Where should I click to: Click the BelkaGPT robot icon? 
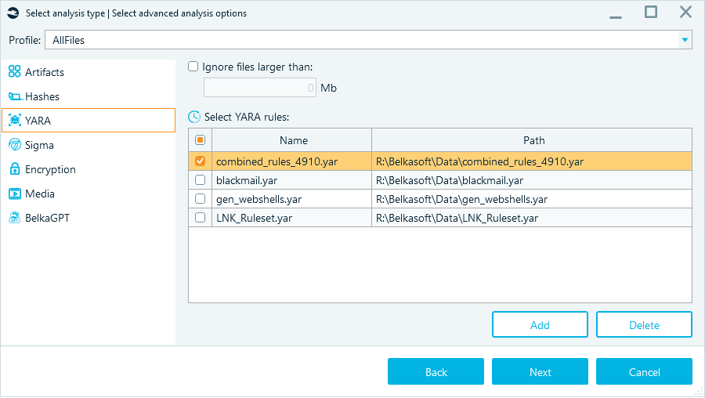click(x=15, y=218)
